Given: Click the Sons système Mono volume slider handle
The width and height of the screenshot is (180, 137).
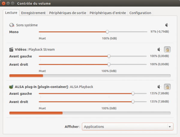Looking at the screenshot, I should [x=107, y=32].
